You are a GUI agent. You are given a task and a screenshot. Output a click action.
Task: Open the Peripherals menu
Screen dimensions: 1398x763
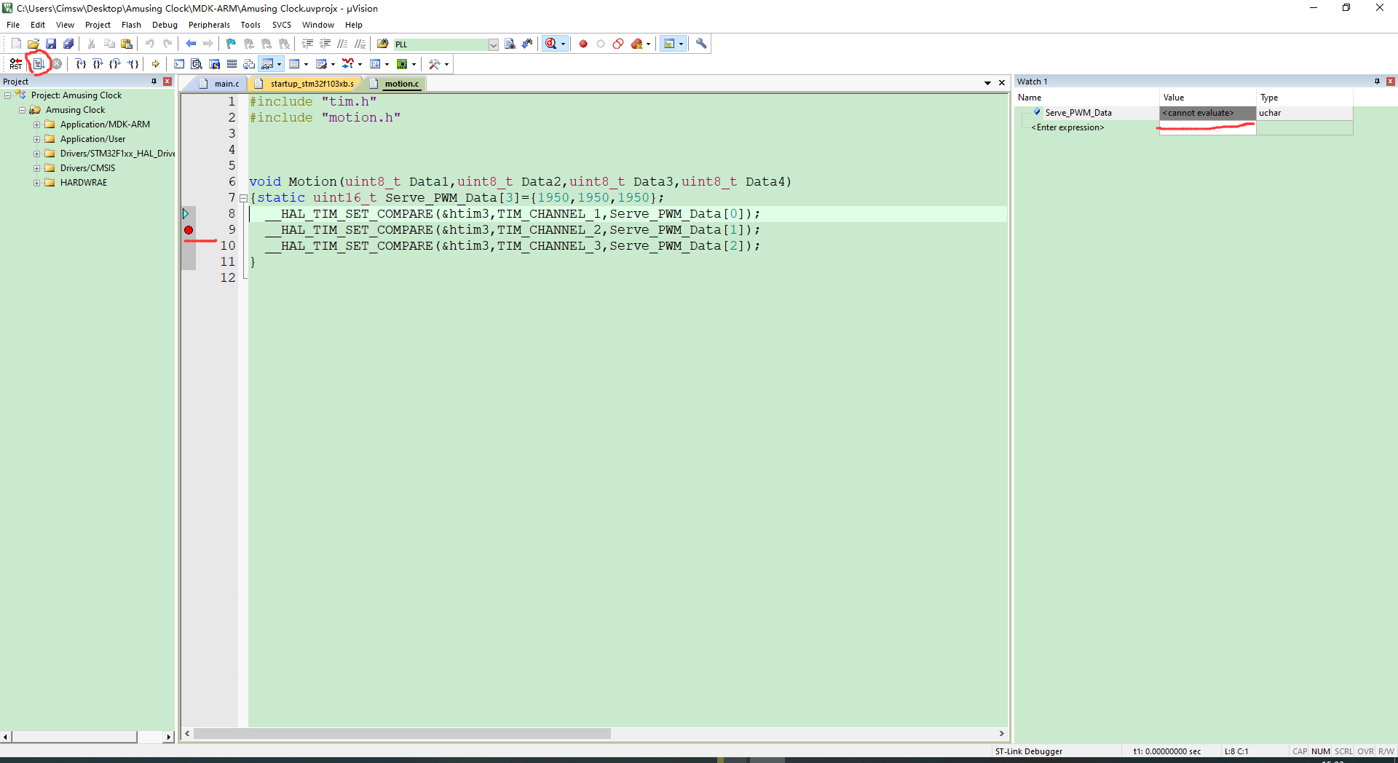[209, 25]
